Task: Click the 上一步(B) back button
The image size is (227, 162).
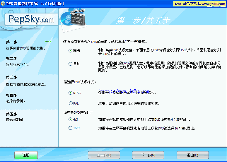Action: tap(104, 155)
